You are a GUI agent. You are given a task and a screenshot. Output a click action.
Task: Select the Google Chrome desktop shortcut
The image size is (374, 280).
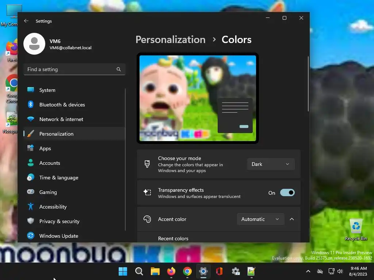[11, 89]
